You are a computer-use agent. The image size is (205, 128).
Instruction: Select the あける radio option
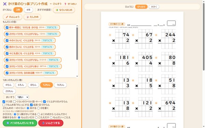point(28,108)
